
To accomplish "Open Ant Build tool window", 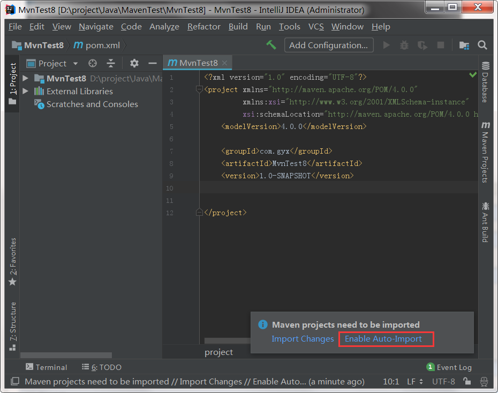I will [x=485, y=222].
